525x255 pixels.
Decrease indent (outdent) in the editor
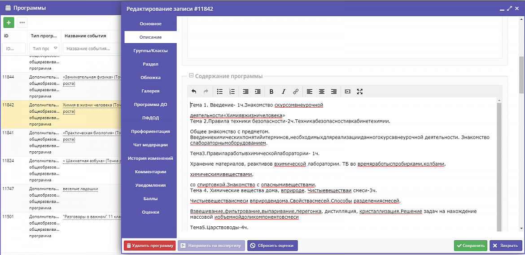point(246,91)
